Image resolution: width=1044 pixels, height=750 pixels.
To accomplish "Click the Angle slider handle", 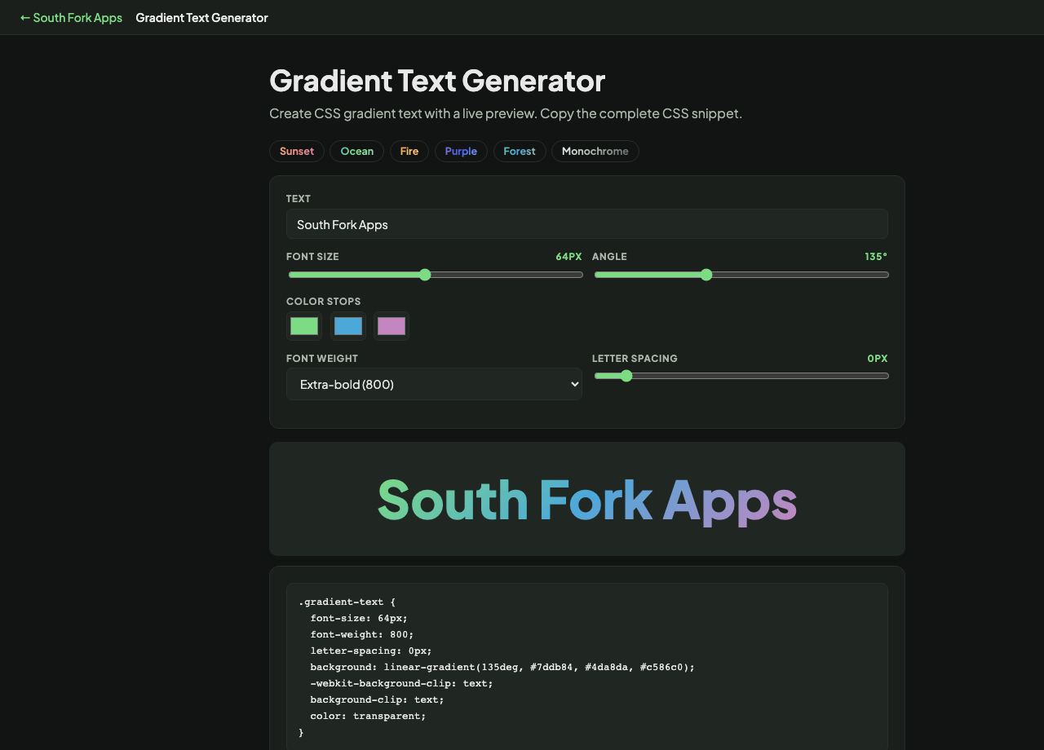I will point(706,275).
